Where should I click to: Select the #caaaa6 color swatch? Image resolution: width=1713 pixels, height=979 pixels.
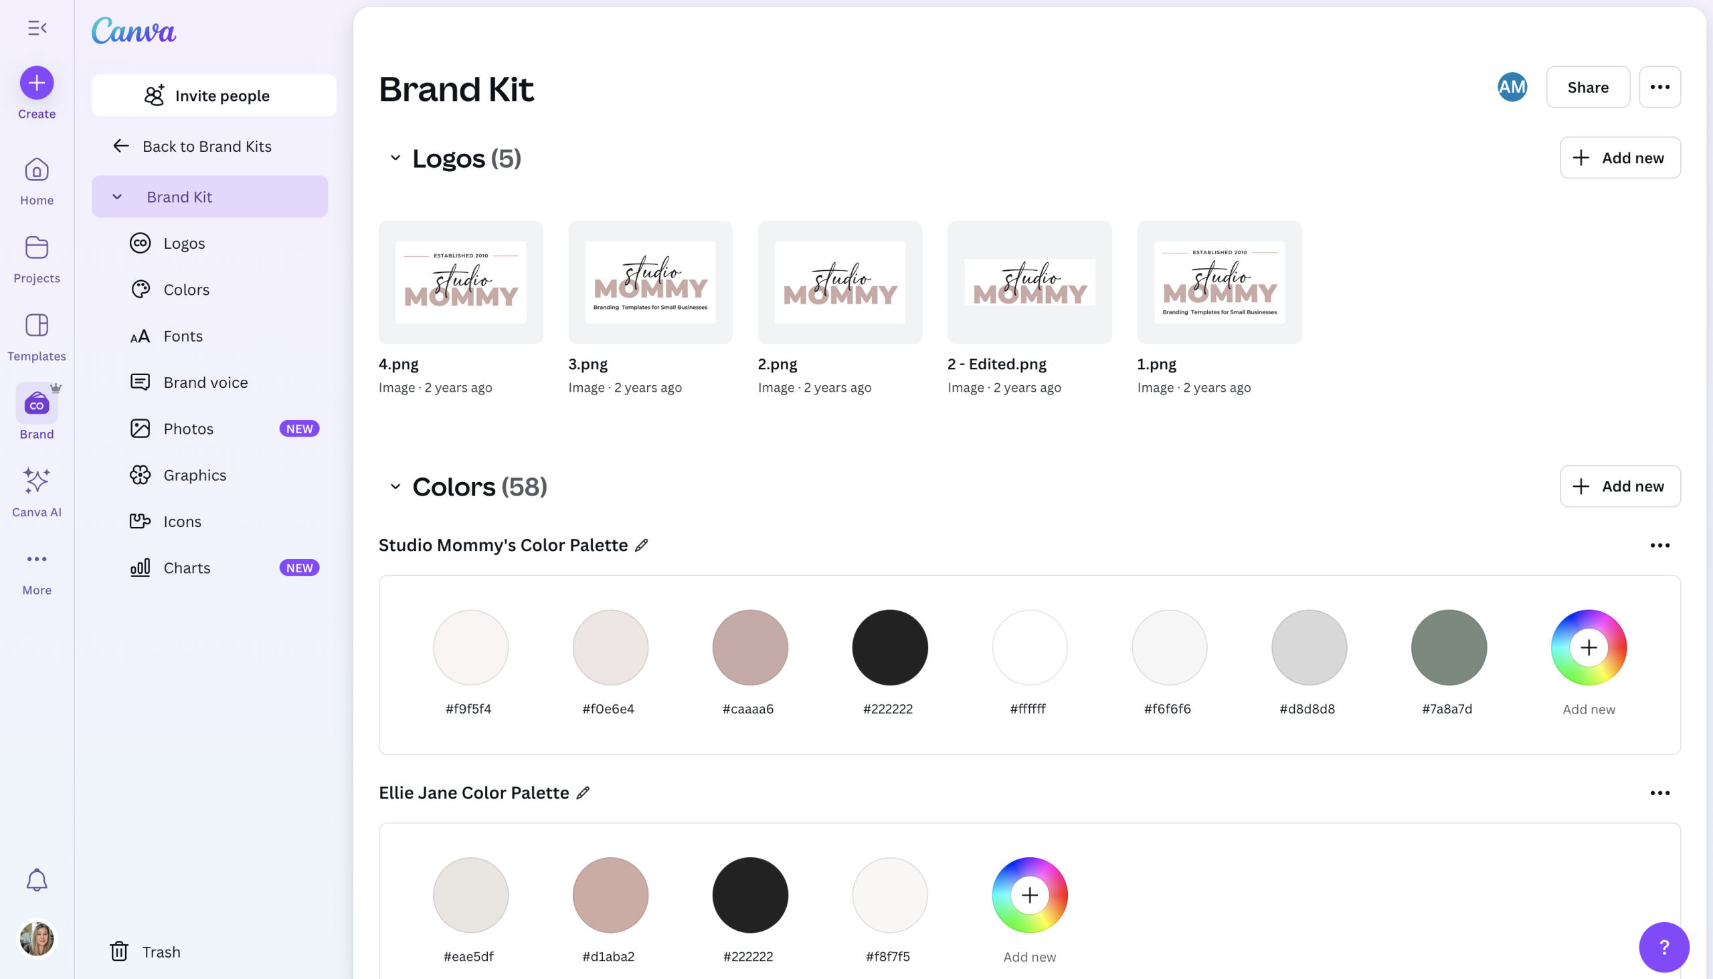[x=750, y=647]
